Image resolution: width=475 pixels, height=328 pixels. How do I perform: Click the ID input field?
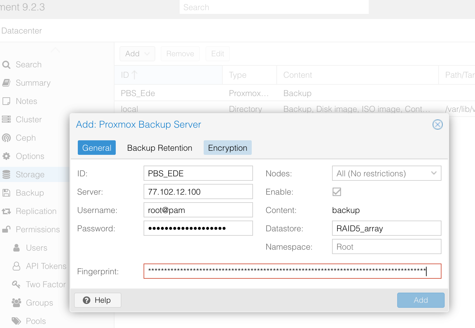(198, 173)
